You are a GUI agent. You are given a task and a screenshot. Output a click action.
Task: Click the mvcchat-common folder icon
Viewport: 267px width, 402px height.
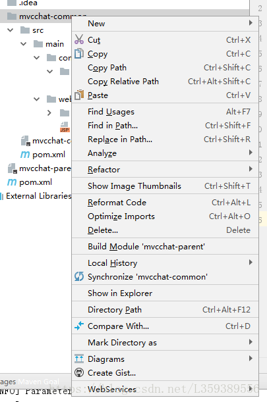[x=12, y=16]
